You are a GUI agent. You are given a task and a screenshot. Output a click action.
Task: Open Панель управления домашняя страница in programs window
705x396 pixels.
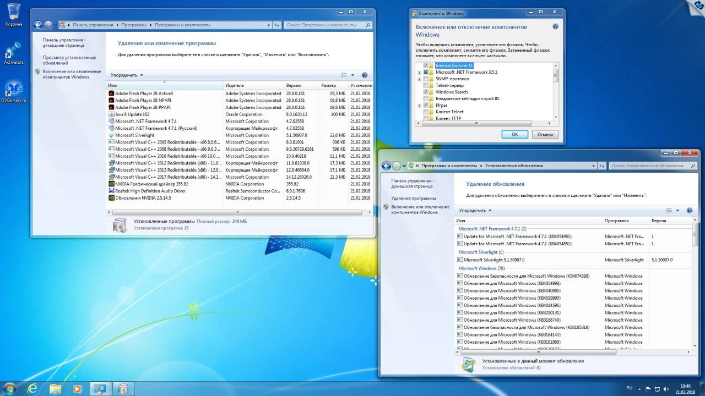64,42
